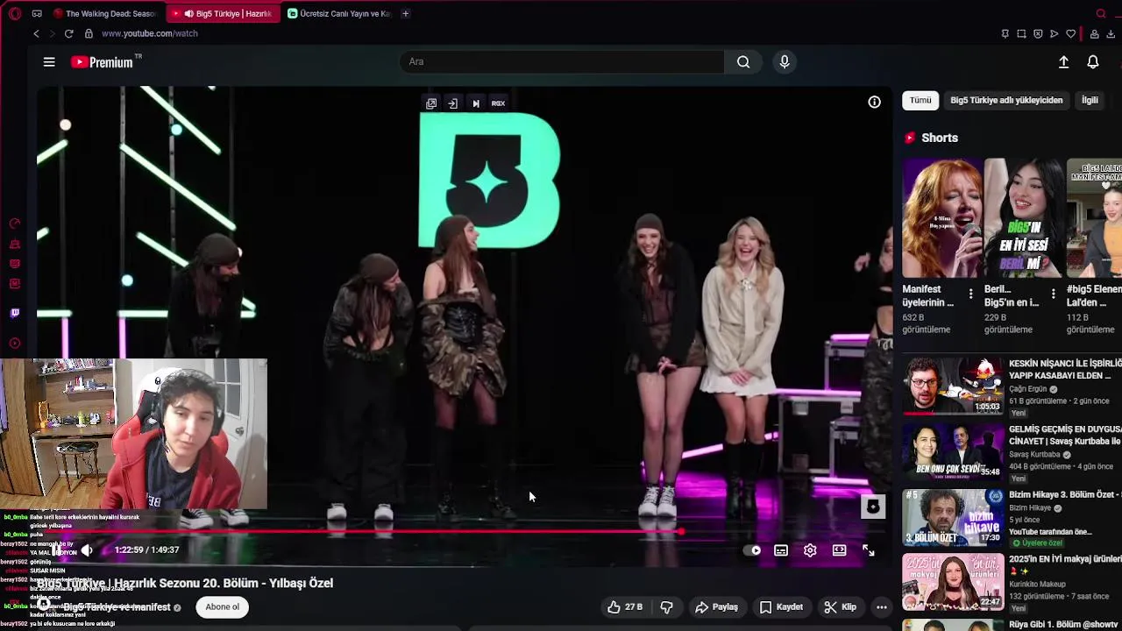Click the Ara search field
Image resolution: width=1122 pixels, height=631 pixels.
tap(563, 61)
